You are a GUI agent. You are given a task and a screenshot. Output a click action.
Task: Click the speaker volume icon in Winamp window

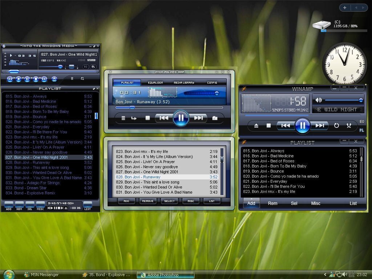(x=319, y=100)
